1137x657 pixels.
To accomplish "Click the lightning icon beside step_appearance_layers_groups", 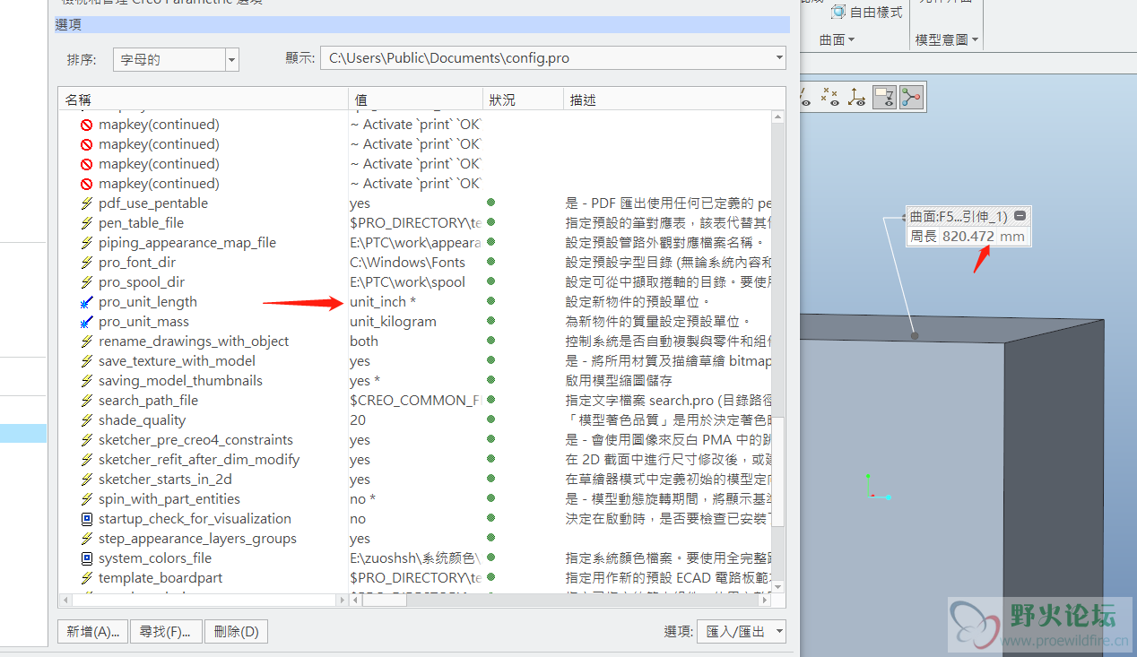I will tap(87, 539).
